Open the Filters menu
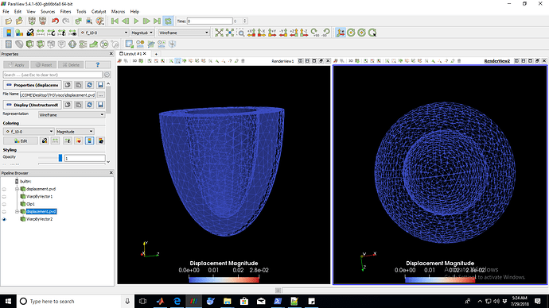Image resolution: width=549 pixels, height=308 pixels. [x=65, y=12]
